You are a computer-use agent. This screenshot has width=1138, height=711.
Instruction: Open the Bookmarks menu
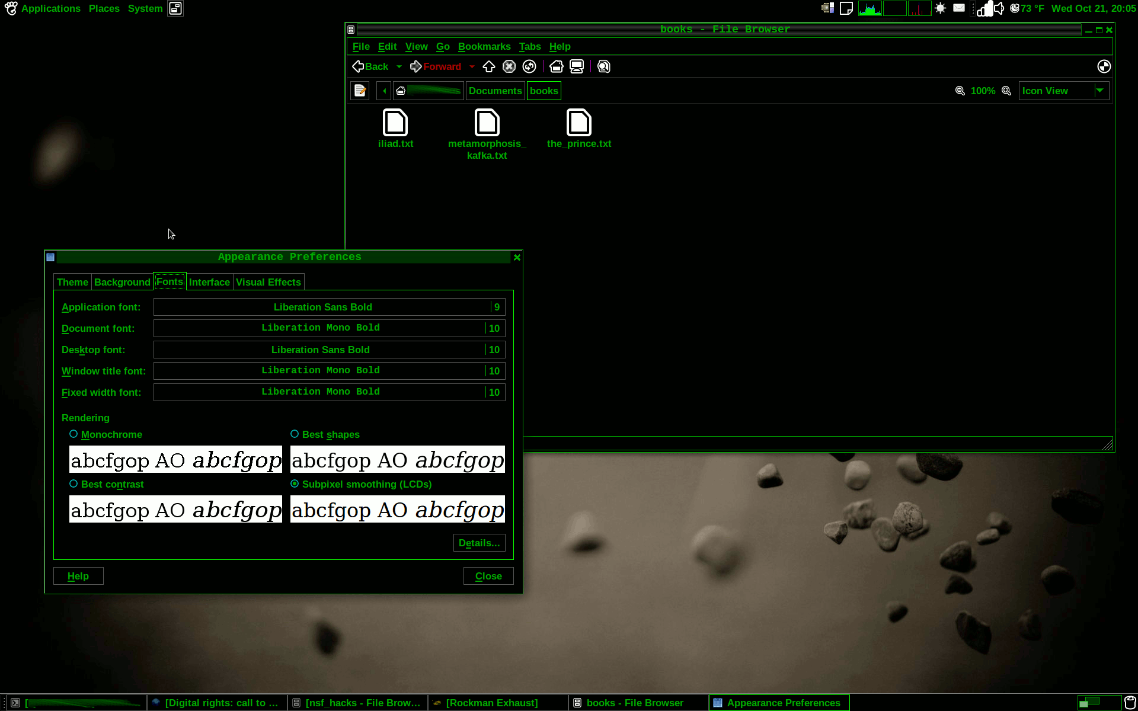[x=484, y=46]
